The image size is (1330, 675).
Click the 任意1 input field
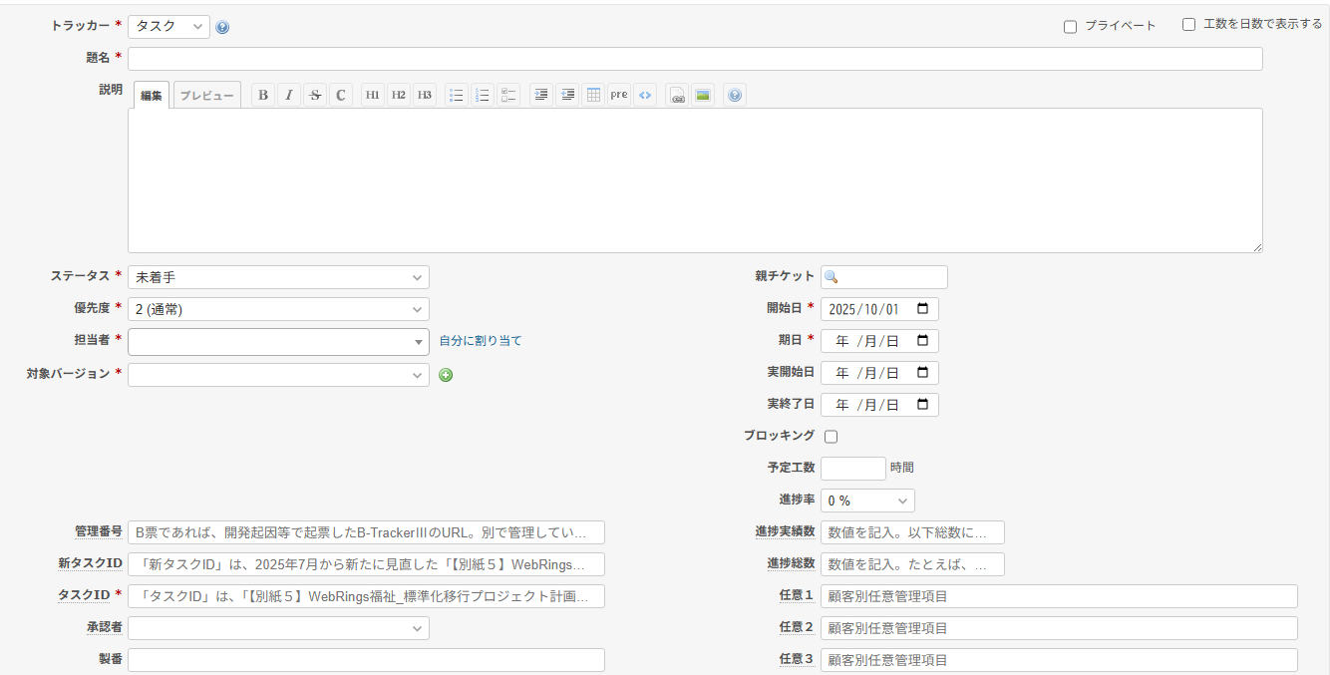(x=1059, y=596)
